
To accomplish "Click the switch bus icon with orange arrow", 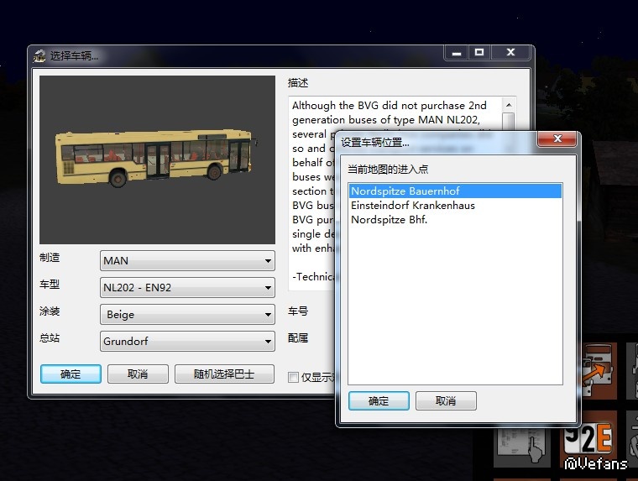I will (x=600, y=370).
